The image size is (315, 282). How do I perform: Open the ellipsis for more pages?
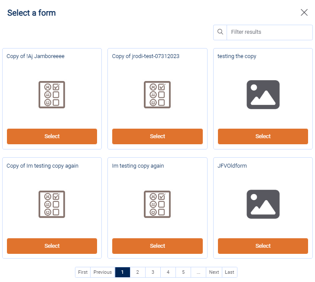(198, 272)
